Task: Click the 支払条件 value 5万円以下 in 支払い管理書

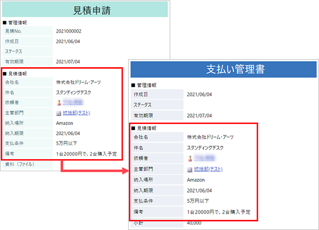Action: (198, 201)
